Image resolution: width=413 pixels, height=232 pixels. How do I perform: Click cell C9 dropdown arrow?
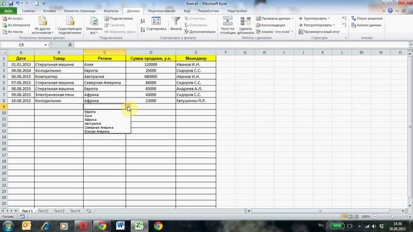[x=128, y=107]
